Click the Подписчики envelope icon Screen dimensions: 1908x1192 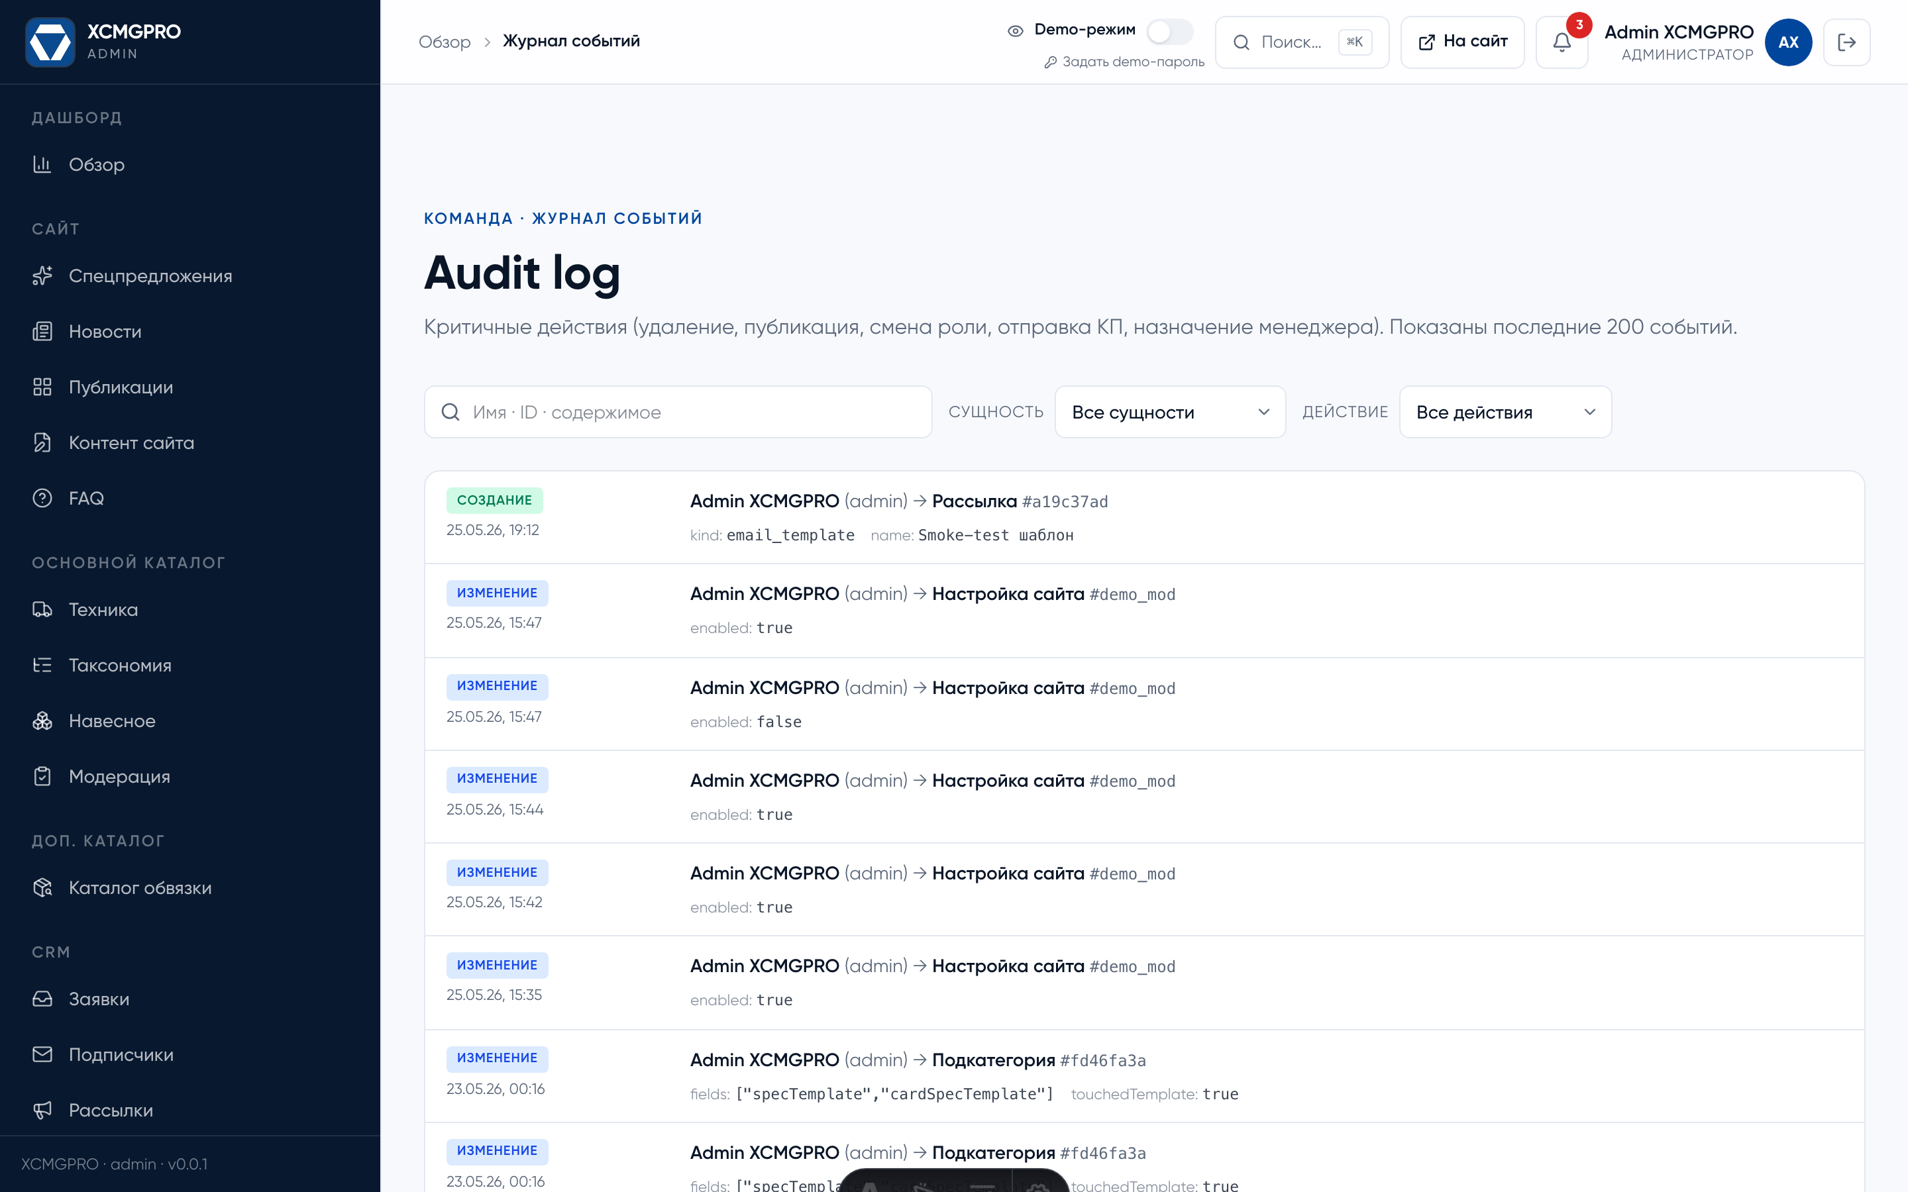pos(42,1055)
